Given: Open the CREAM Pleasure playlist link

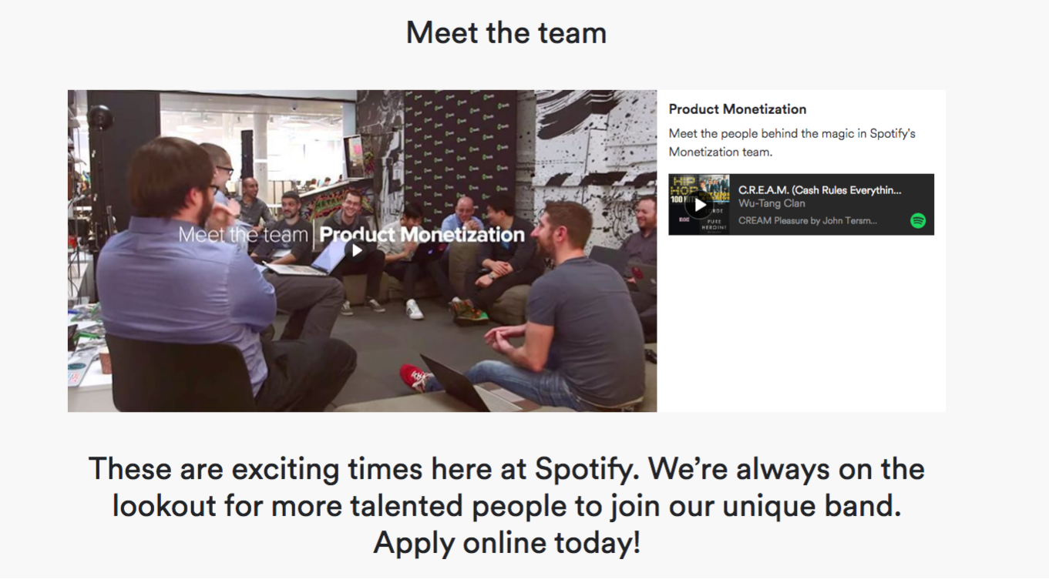Looking at the screenshot, I should [807, 220].
